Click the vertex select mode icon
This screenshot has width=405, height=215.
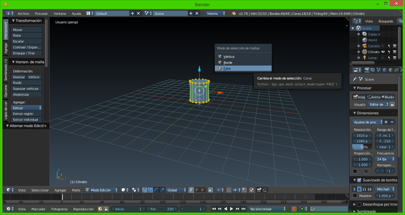(192, 190)
